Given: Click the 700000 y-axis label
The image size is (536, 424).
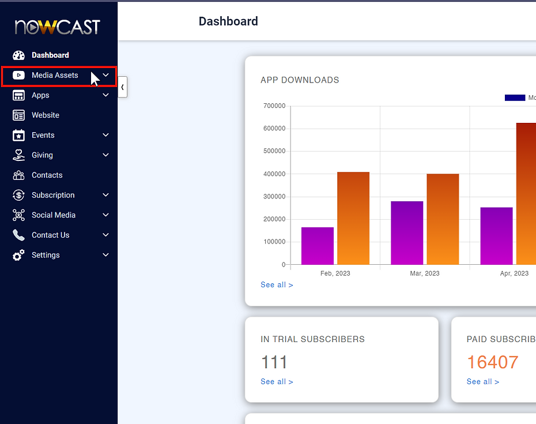Looking at the screenshot, I should coord(274,106).
